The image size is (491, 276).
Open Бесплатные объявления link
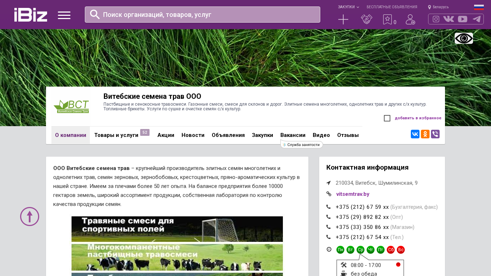392,7
